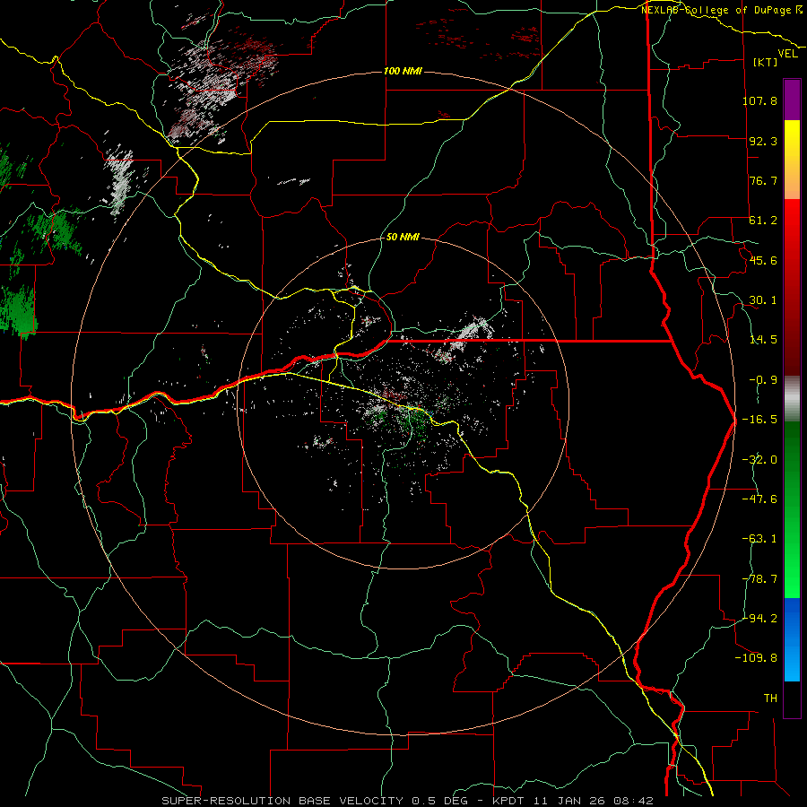Screen dimensions: 807x807
Task: Click the blue segment of the color bar
Action: coord(792,639)
